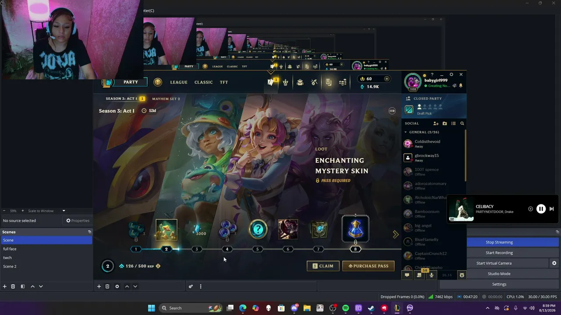Screen dimensions: 561x315
Task: Select the 'twch' scene
Action: click(x=46, y=258)
